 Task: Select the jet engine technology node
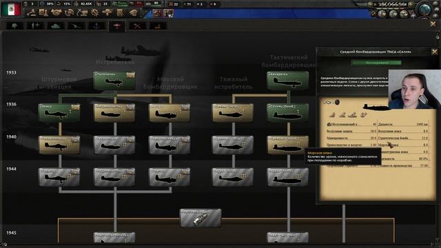(201, 218)
